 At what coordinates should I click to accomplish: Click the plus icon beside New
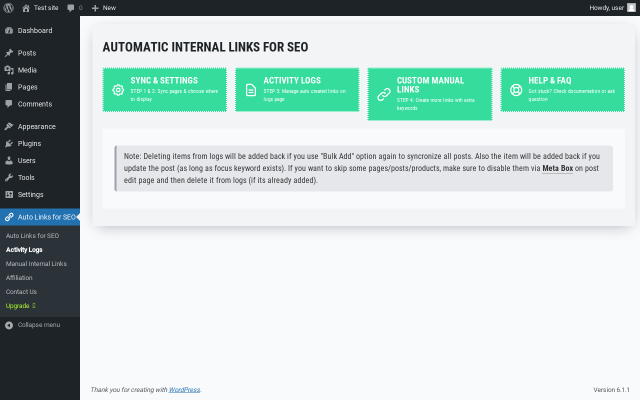coord(95,8)
